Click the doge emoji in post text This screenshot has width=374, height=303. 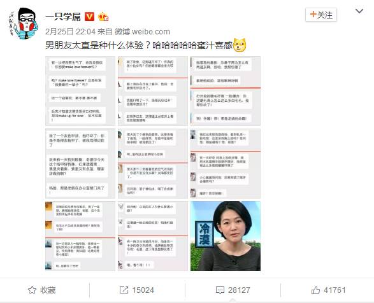240,45
